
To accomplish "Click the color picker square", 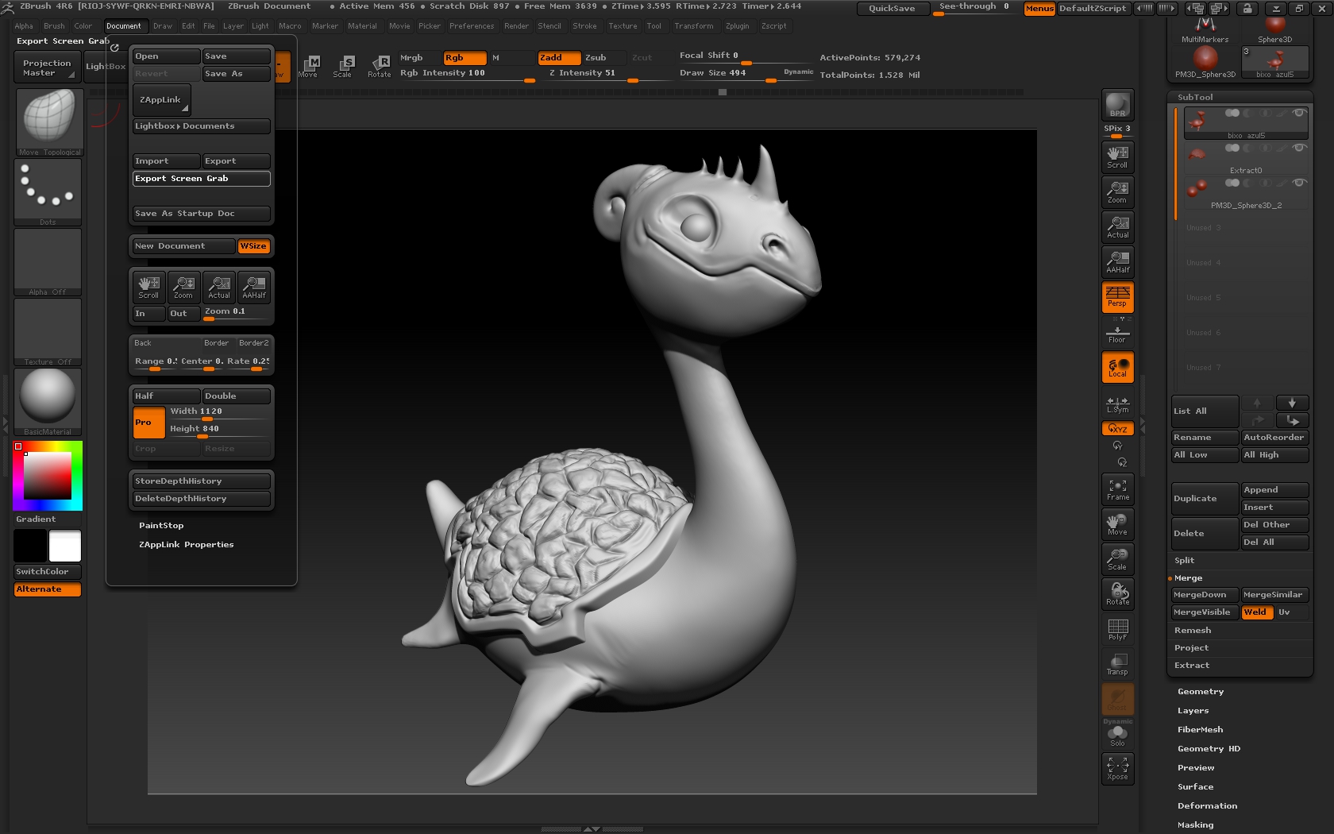I will [x=48, y=476].
